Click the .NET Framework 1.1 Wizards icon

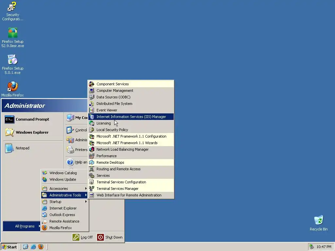[x=92, y=143]
